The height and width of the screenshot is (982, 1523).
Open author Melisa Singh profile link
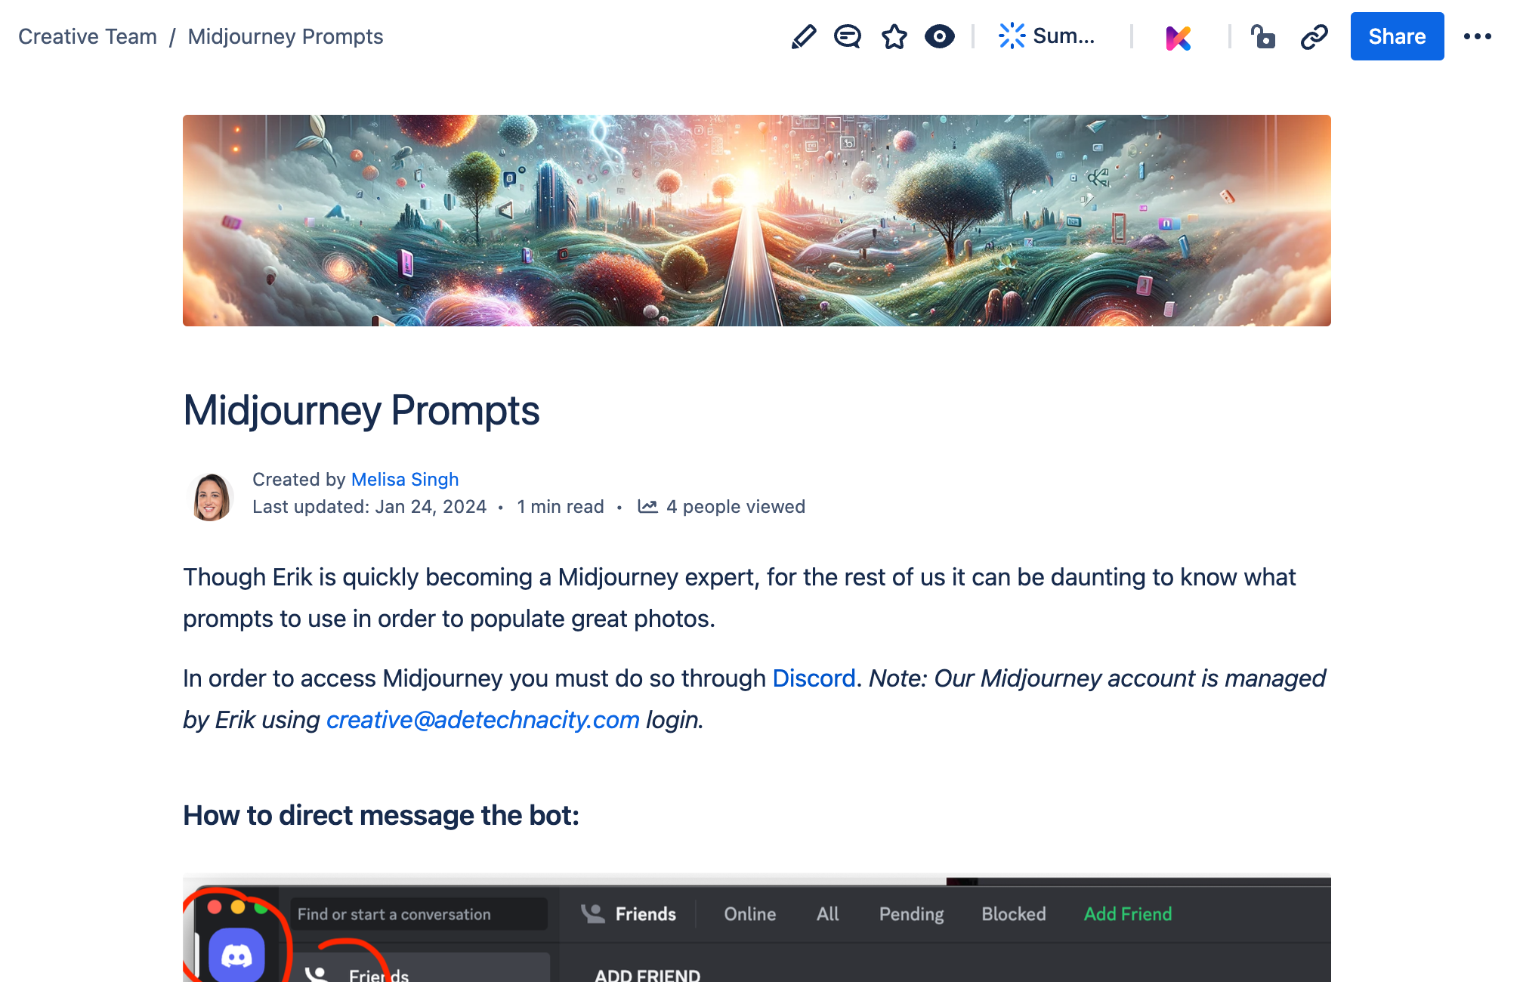point(405,480)
